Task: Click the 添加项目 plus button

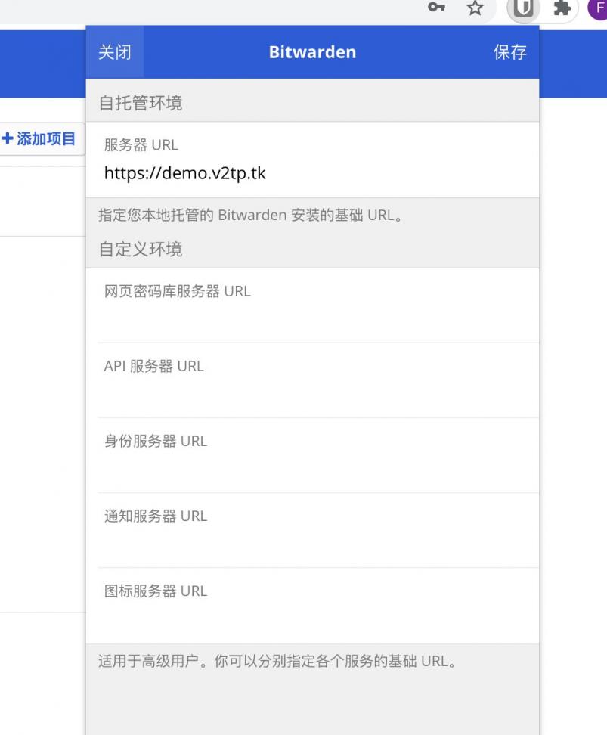Action: 39,139
